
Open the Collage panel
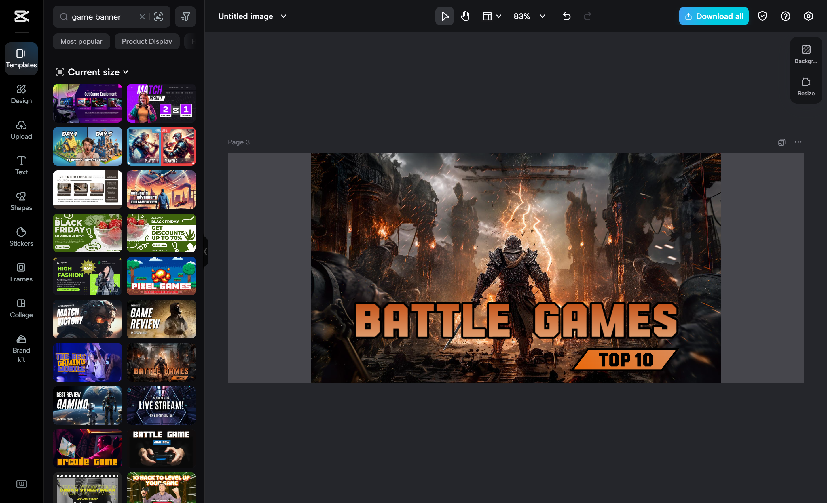coord(21,308)
